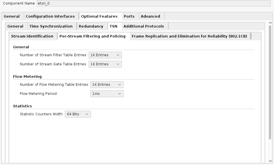274x165 pixels.
Task: Open the Flow Metering Period dropdown
Action: click(x=107, y=94)
